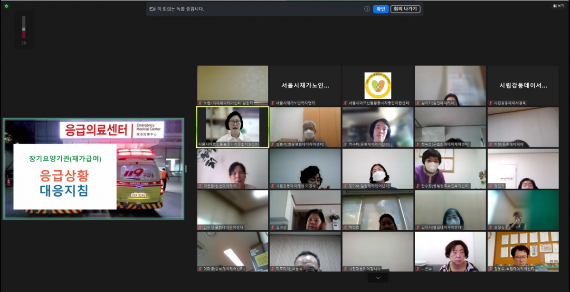Image resolution: width=570 pixels, height=292 pixels.
Task: Open the 보기 view layout menu
Action: pyautogui.click(x=558, y=6)
